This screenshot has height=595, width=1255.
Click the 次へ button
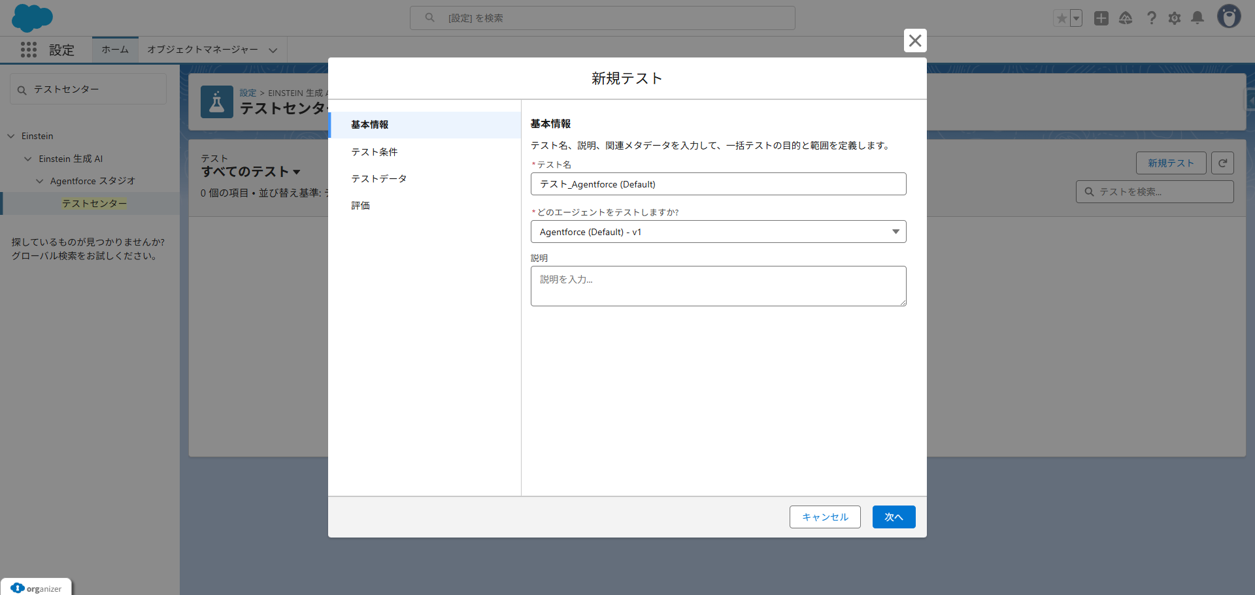click(894, 517)
